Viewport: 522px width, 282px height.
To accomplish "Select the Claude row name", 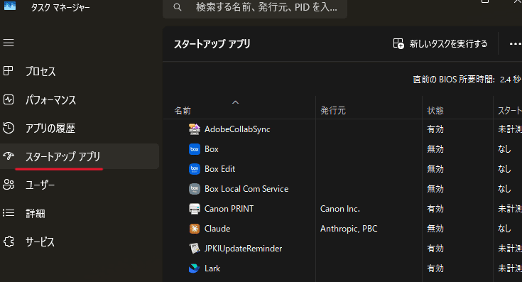I will pyautogui.click(x=217, y=229).
